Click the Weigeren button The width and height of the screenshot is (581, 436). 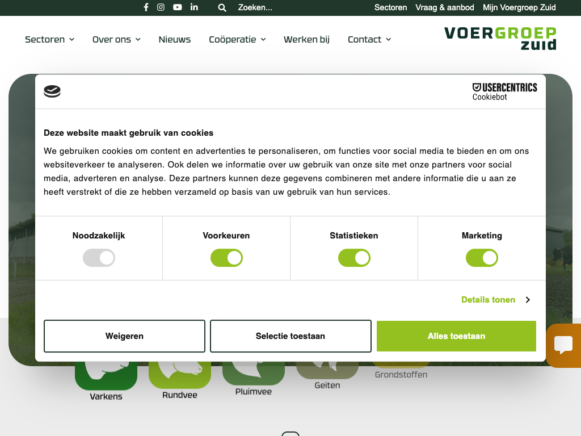124,336
